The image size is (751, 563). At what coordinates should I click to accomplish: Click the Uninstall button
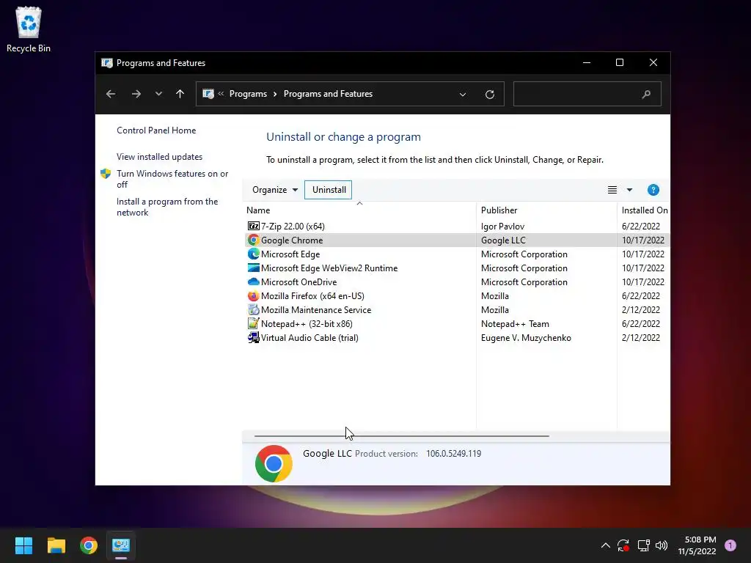click(329, 190)
